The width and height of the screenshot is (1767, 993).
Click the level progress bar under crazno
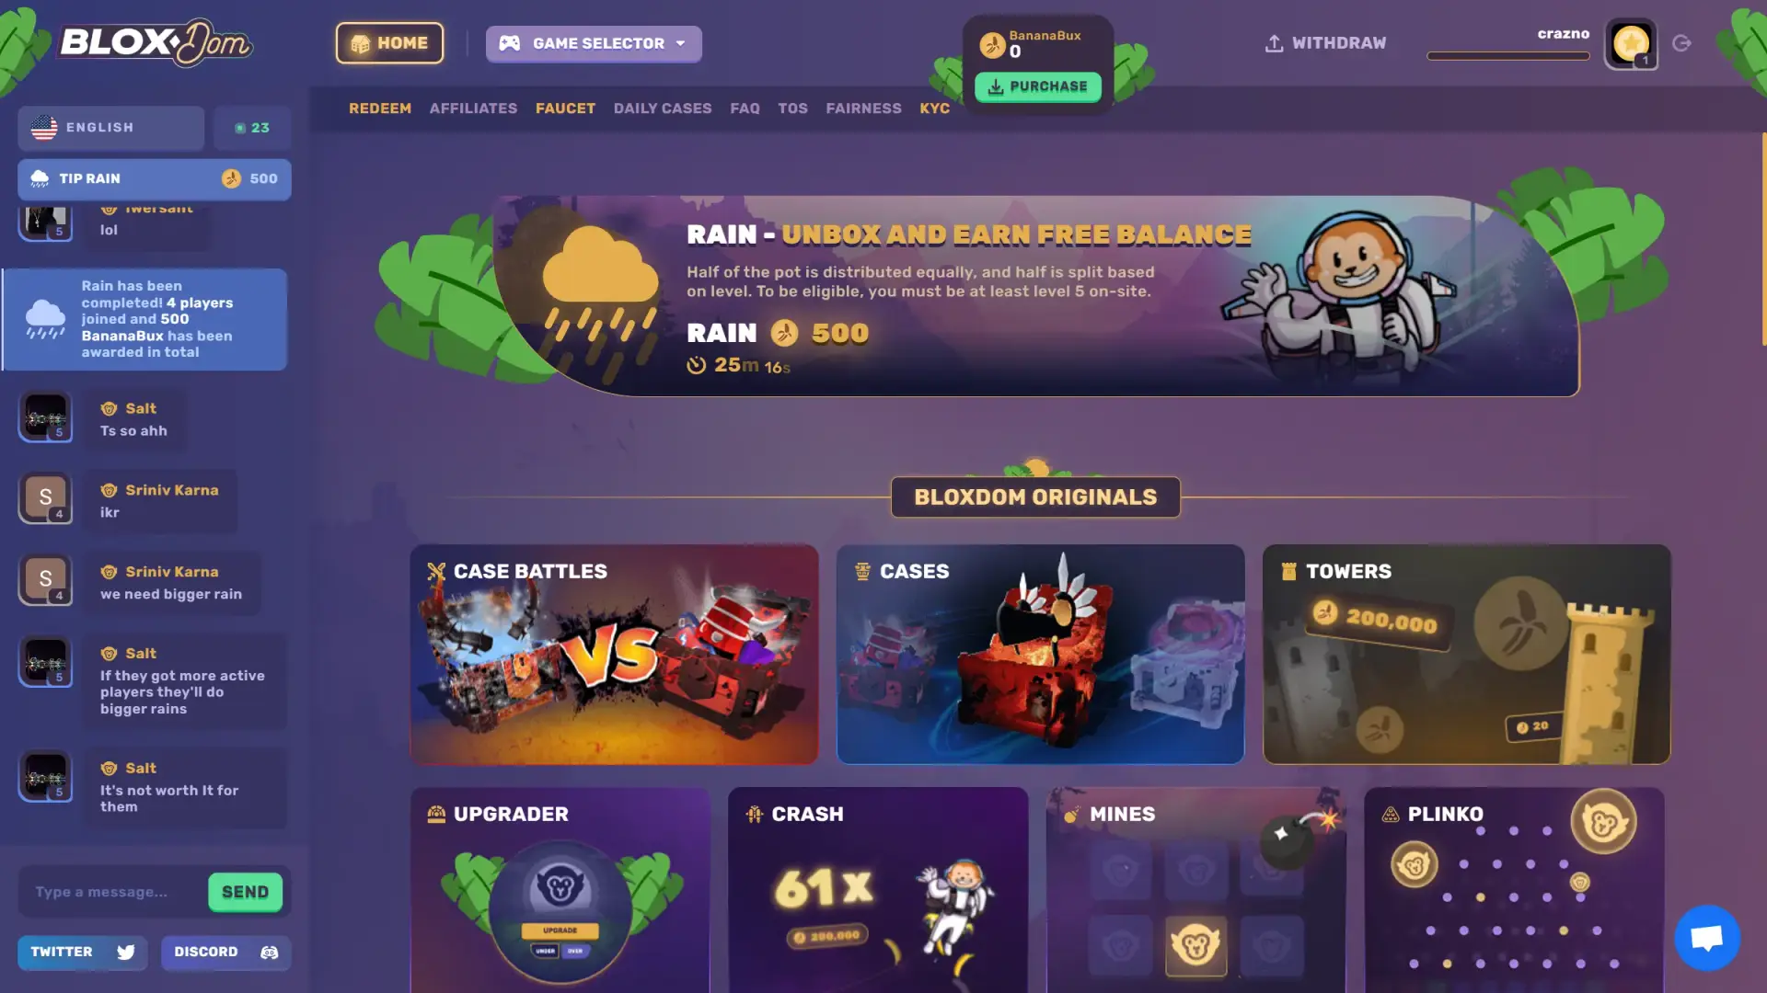[1508, 56]
